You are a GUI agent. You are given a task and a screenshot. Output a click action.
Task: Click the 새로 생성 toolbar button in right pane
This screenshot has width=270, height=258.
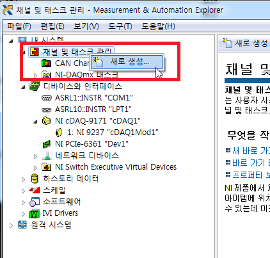[246, 43]
